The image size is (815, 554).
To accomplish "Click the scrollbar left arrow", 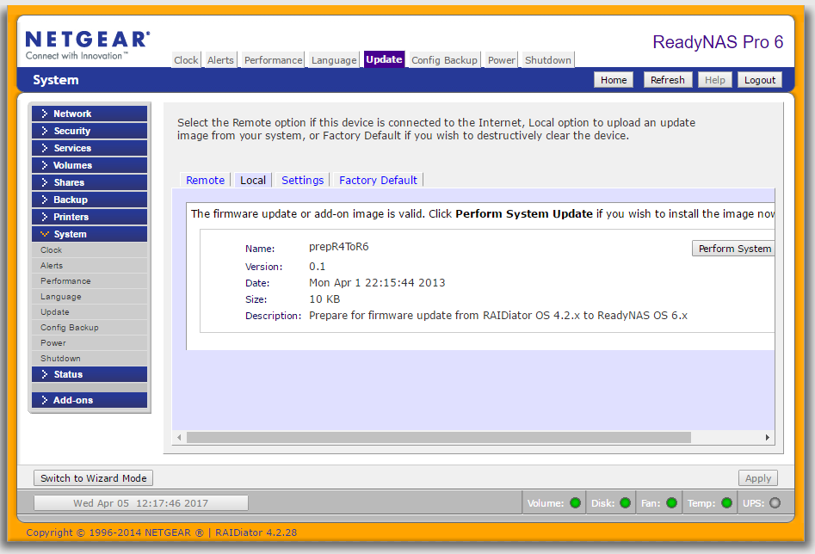I will pos(179,438).
